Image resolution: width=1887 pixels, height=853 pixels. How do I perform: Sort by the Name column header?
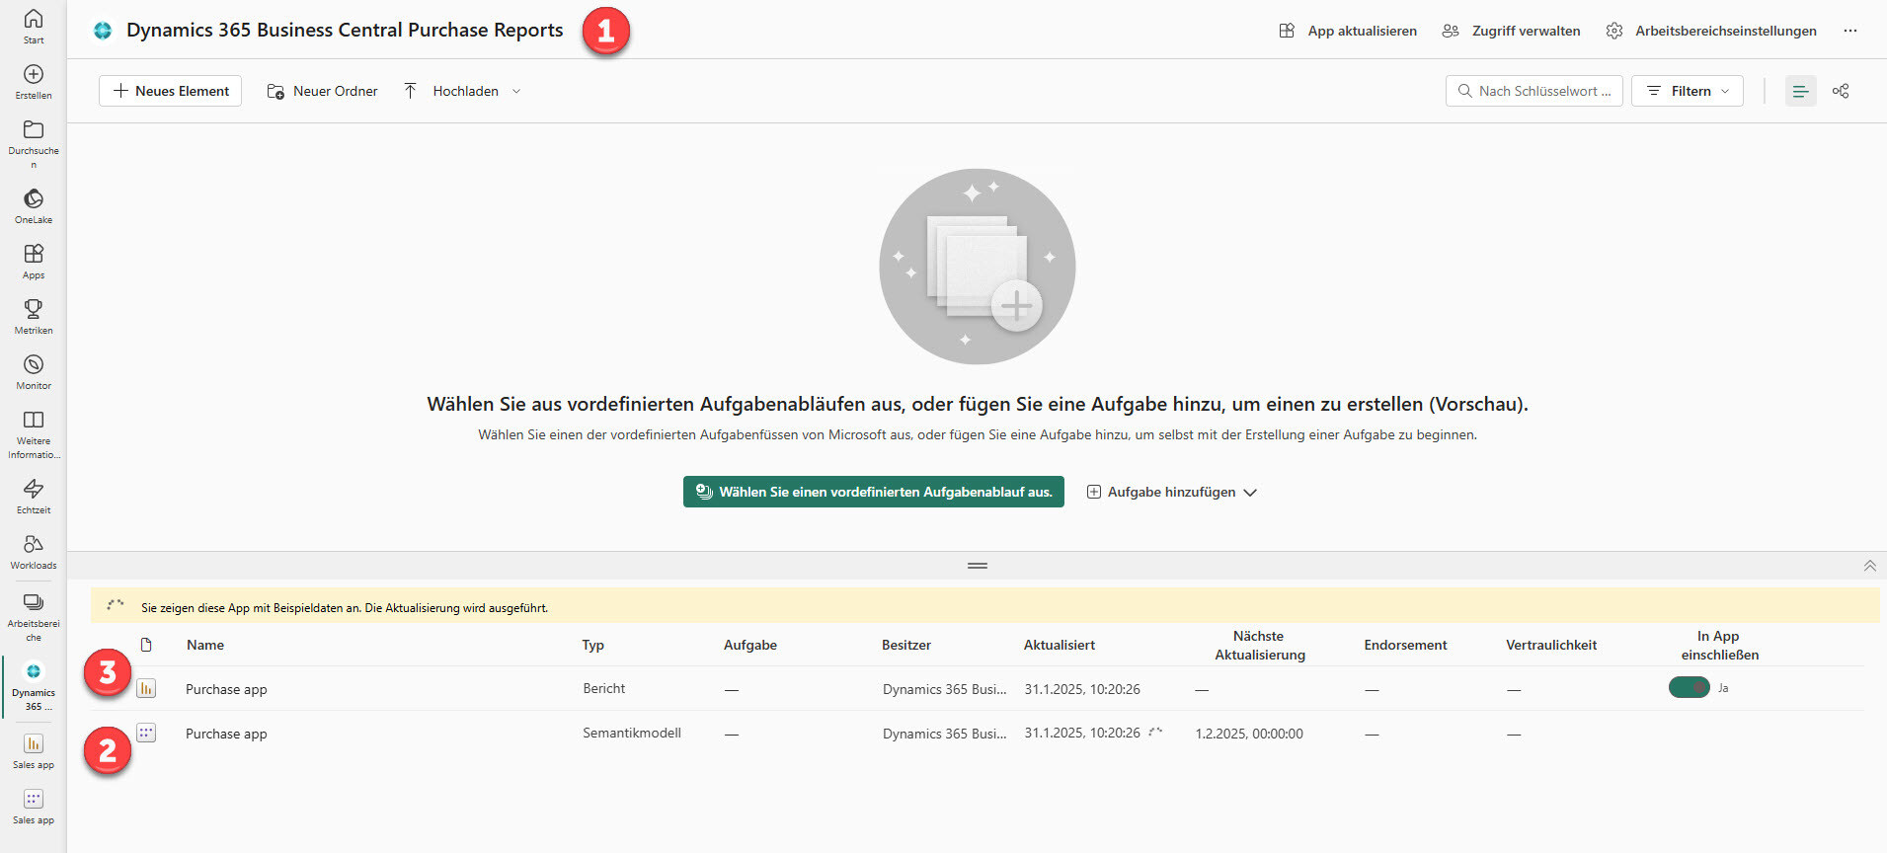point(205,645)
